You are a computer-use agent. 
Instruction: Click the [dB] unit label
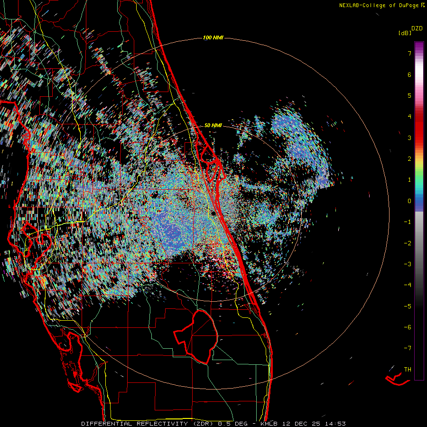[x=405, y=33]
